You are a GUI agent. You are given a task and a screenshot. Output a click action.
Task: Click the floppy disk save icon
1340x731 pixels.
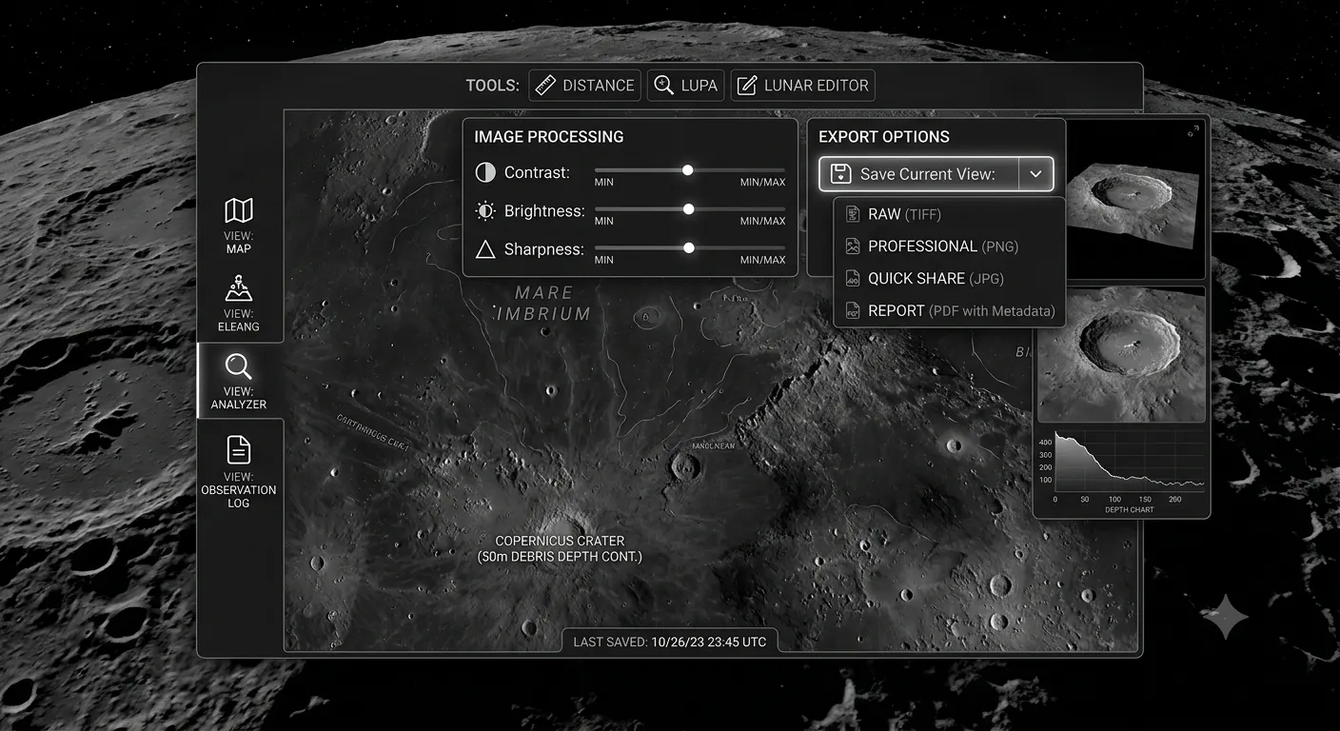840,174
